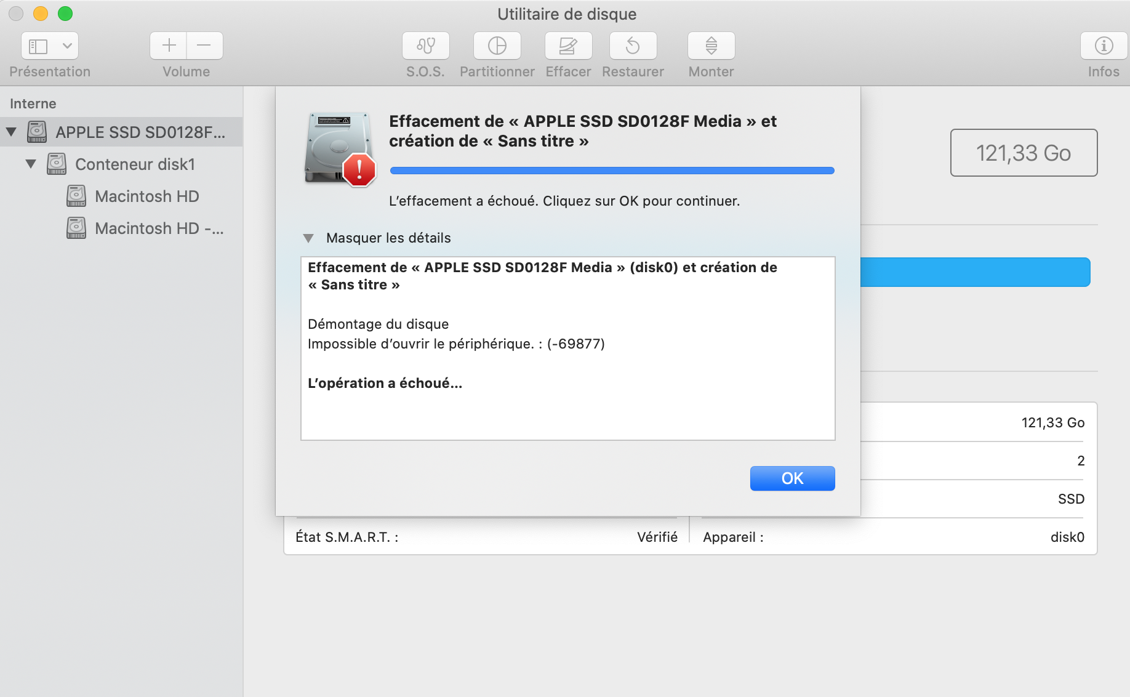
Task: Choose the Restaurer restore tool
Action: 633,46
